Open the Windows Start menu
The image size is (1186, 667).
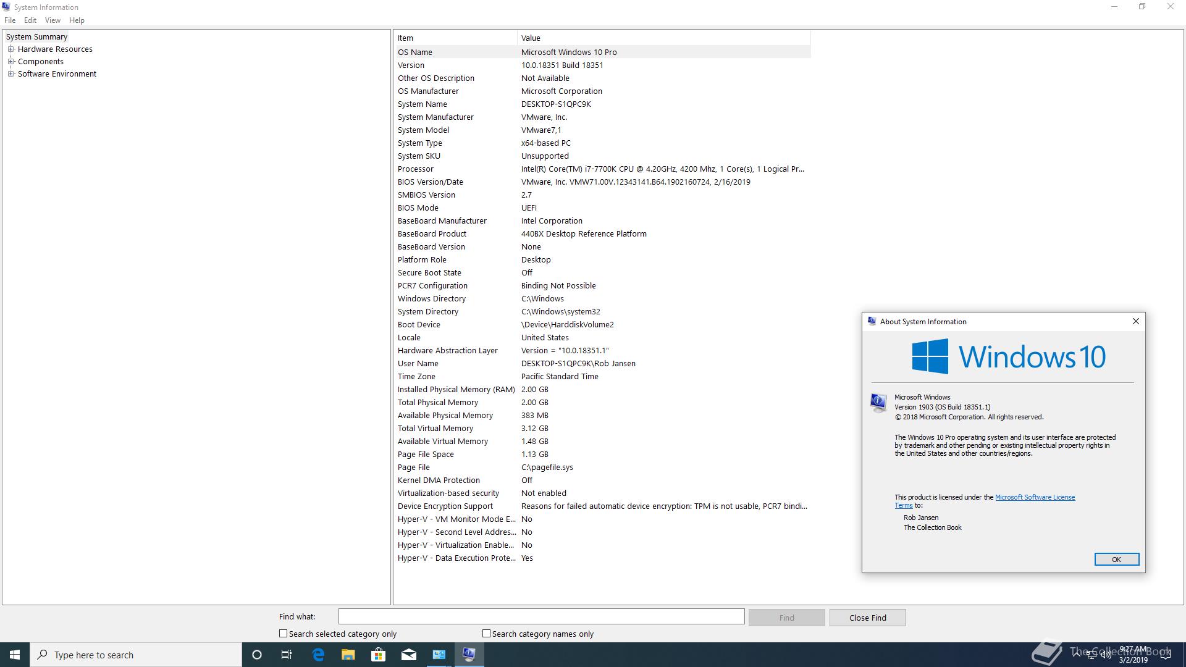15,655
